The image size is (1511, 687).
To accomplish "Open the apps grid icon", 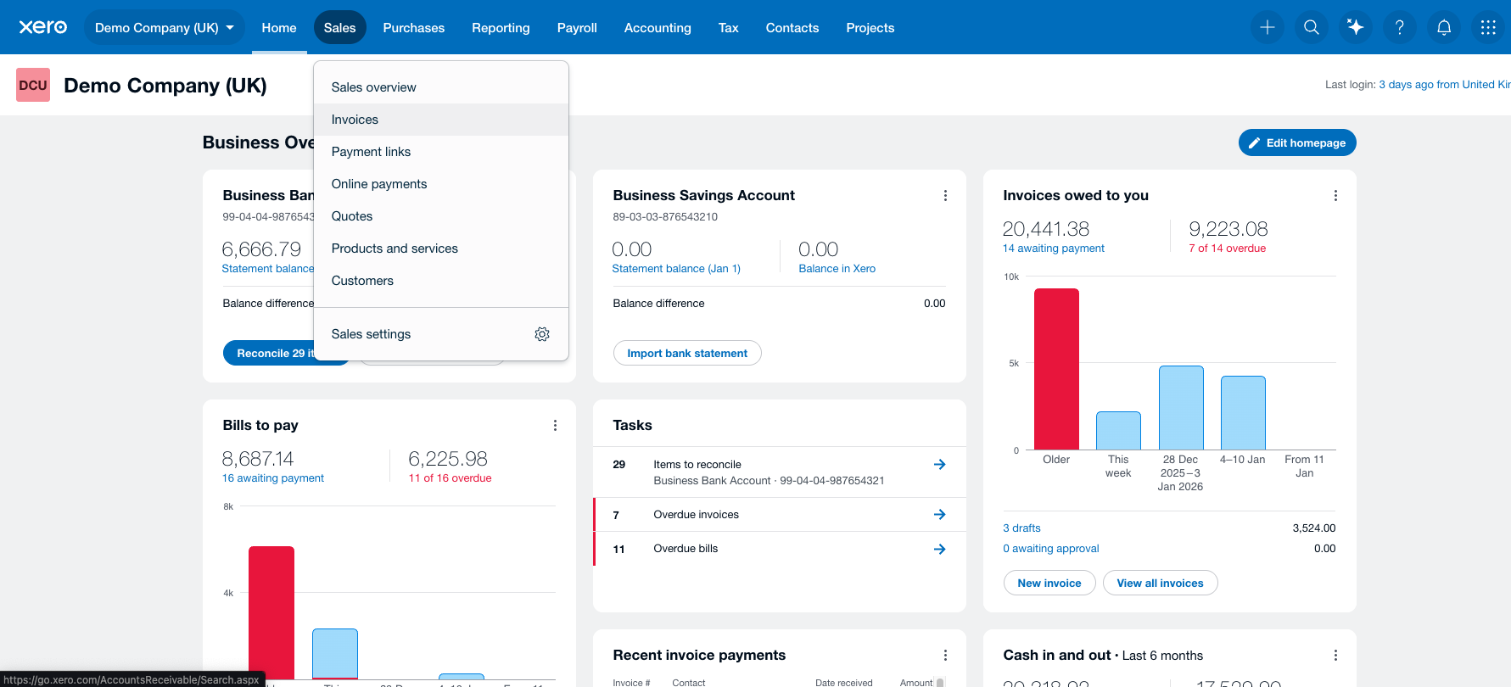I will 1488,27.
